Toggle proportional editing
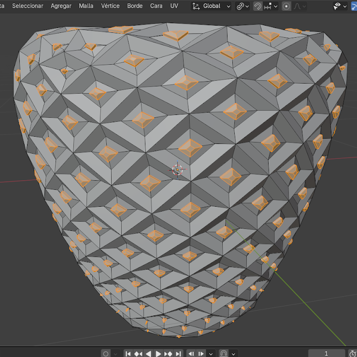The width and height of the screenshot is (357, 357). coord(287,6)
